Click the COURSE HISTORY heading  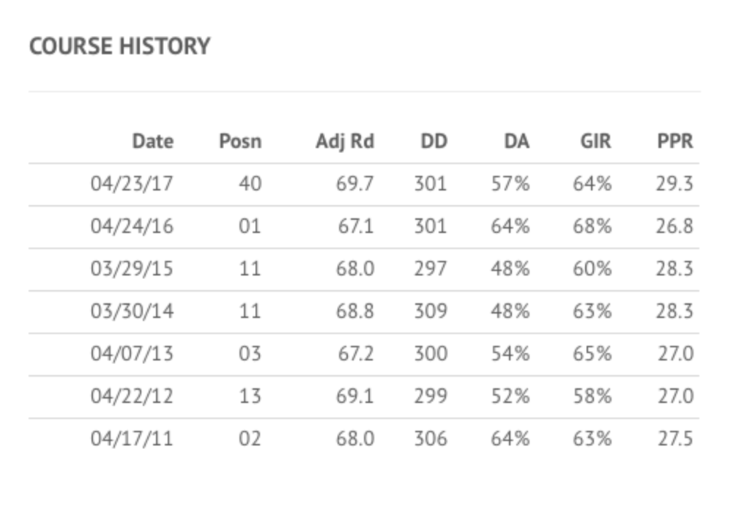coord(119,46)
